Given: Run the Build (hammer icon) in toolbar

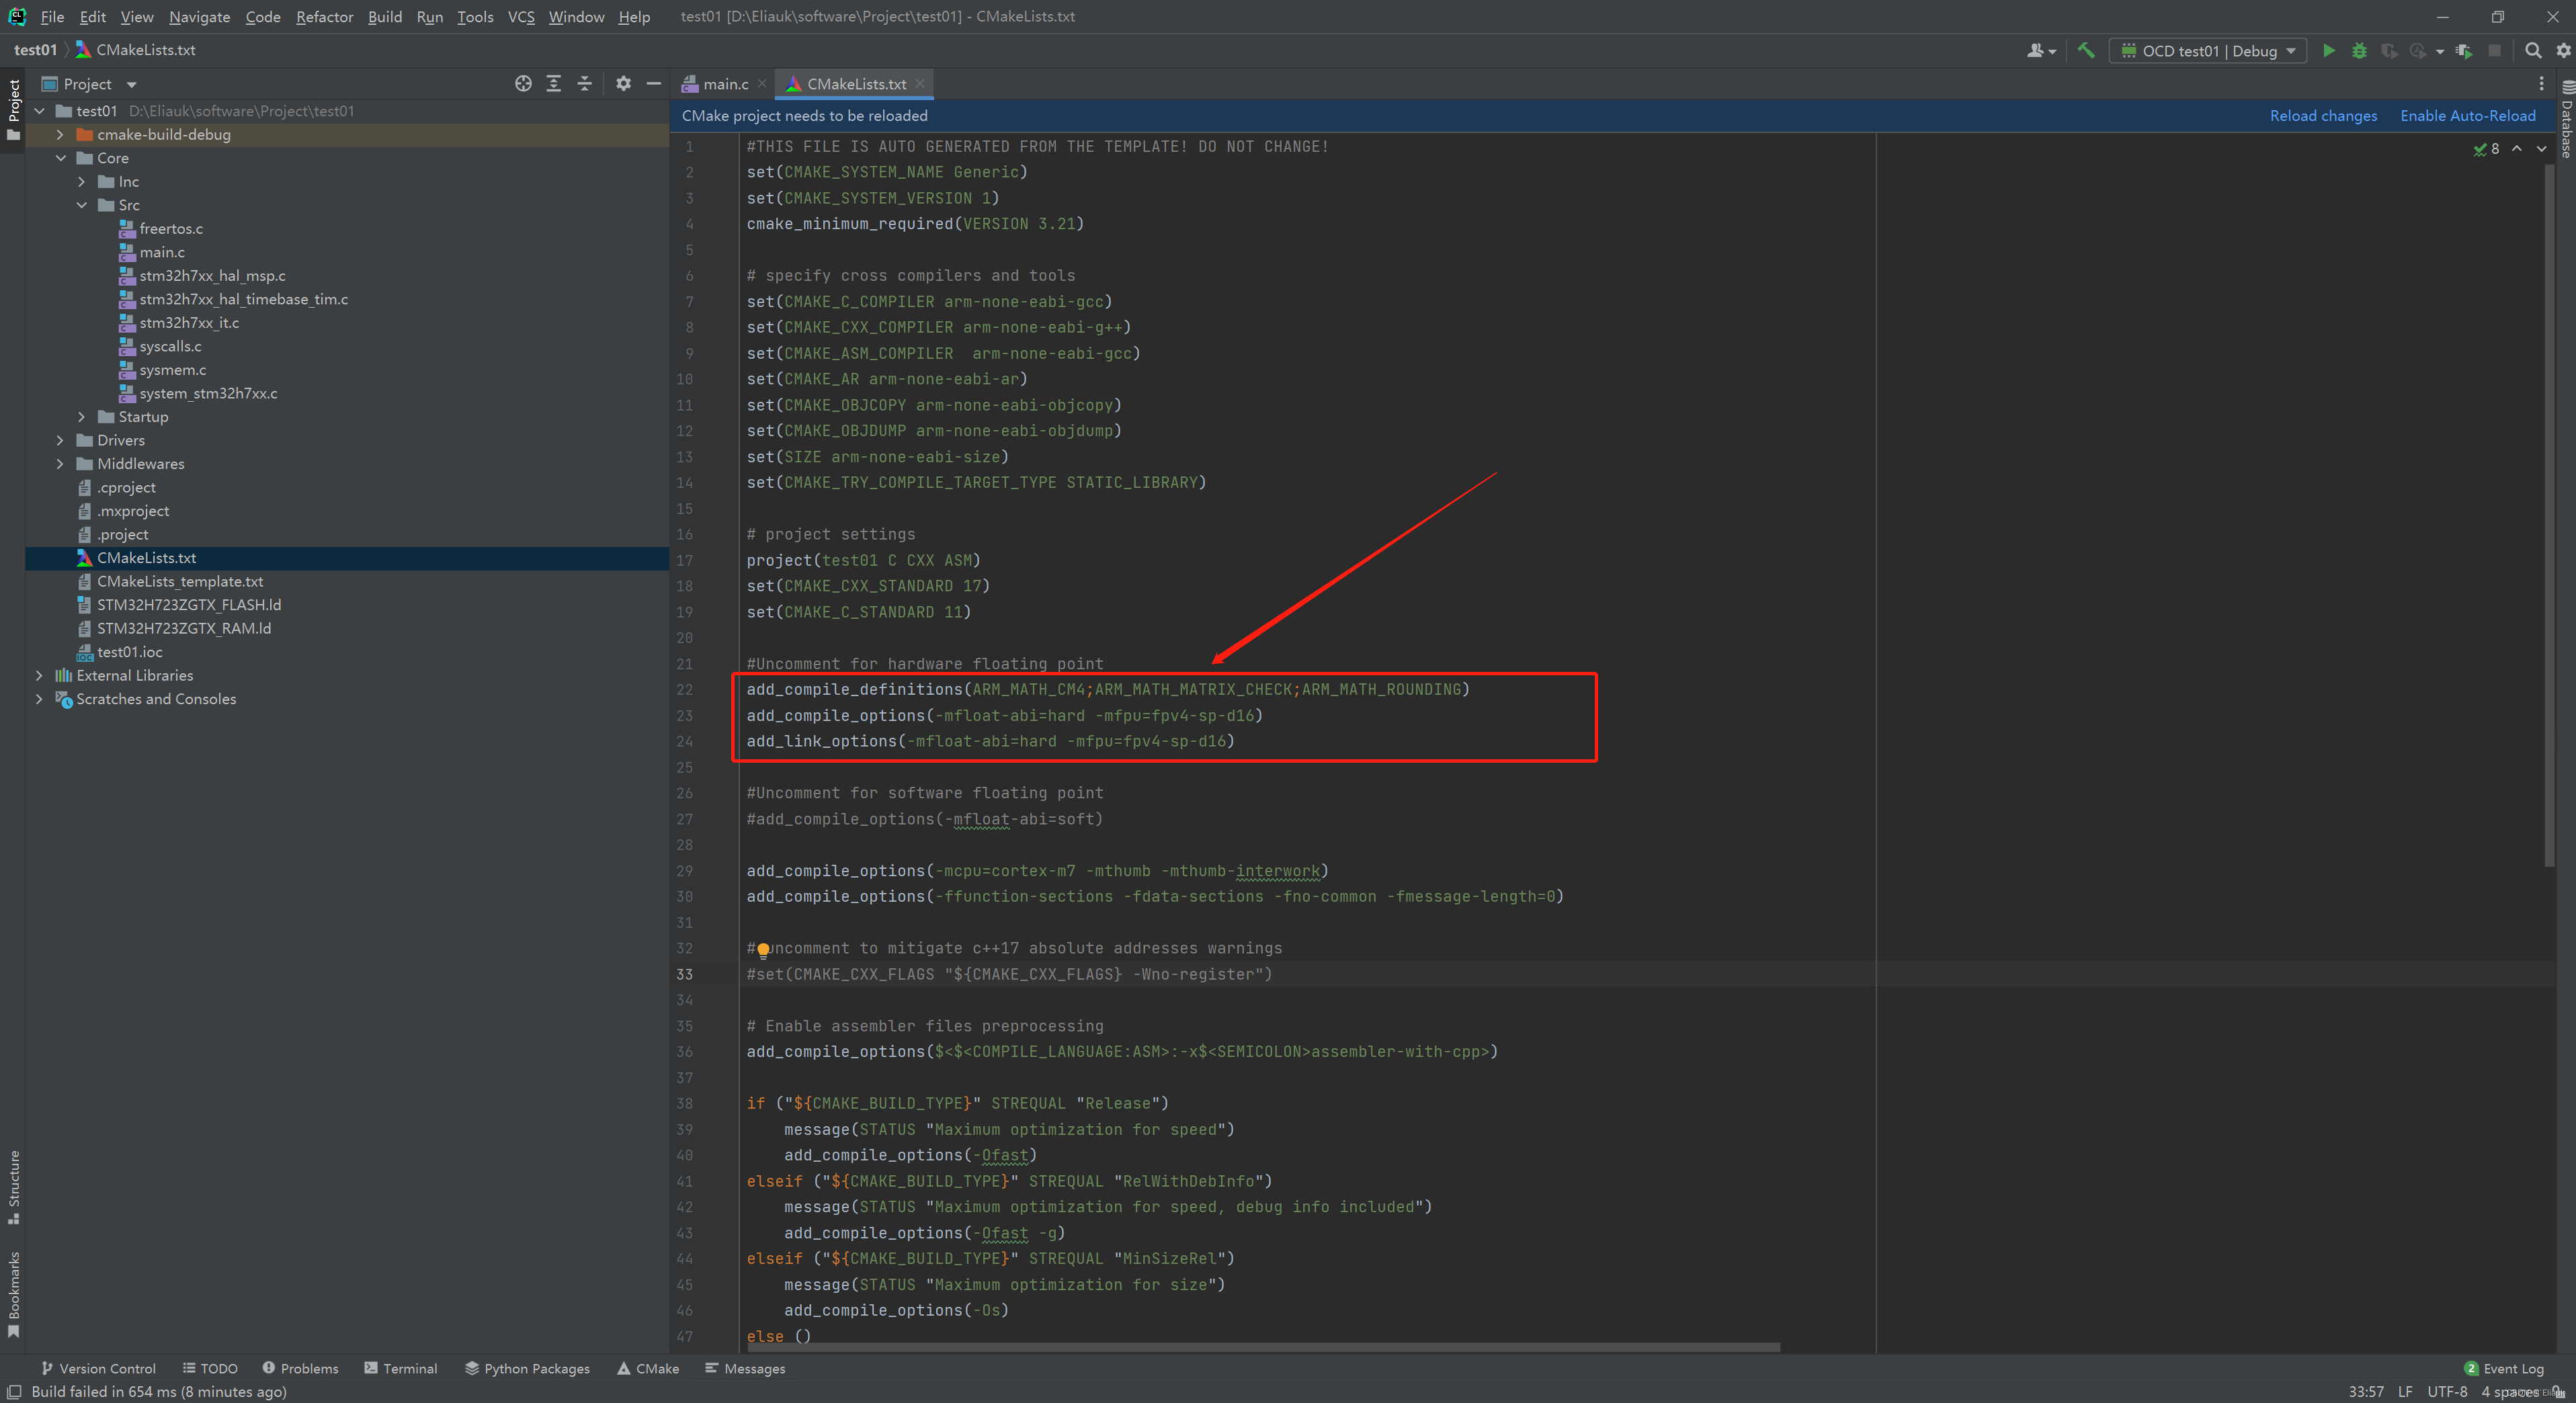Looking at the screenshot, I should click(2086, 50).
